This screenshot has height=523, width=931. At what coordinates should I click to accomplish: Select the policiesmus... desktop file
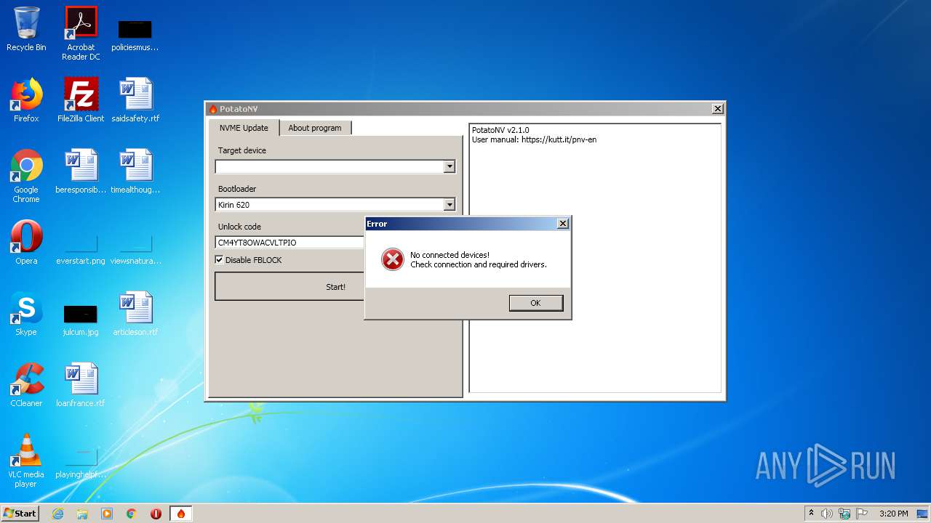click(x=135, y=34)
